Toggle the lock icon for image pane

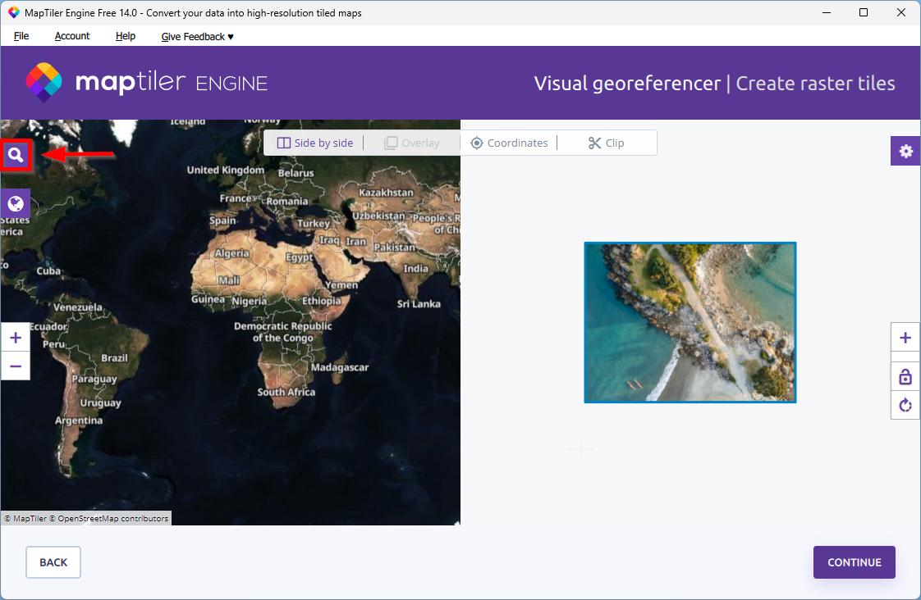click(x=905, y=376)
